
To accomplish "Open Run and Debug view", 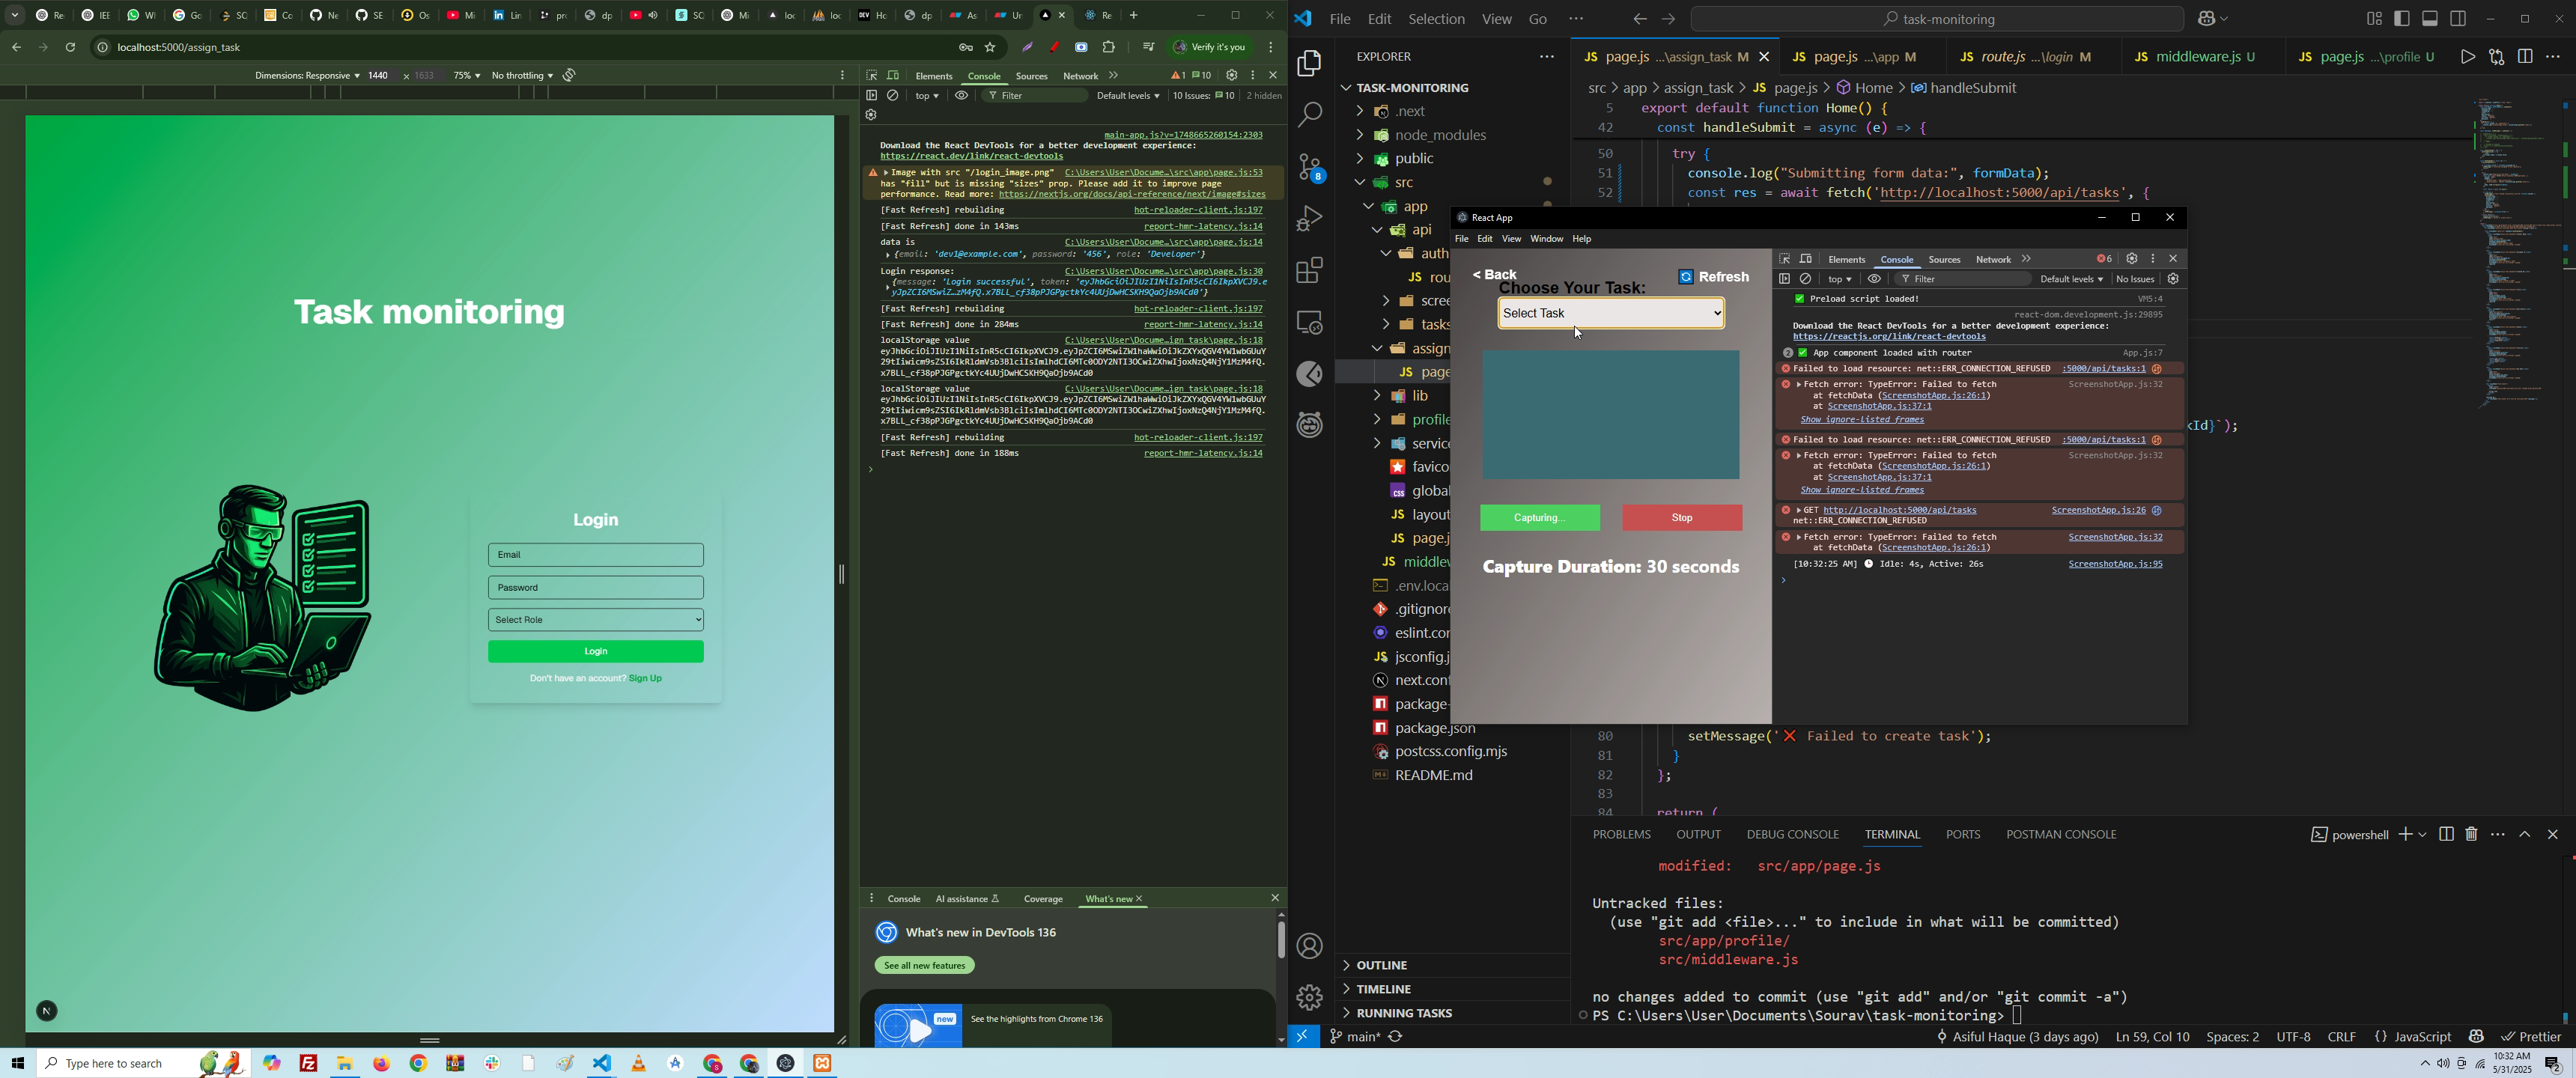I will point(1309,218).
